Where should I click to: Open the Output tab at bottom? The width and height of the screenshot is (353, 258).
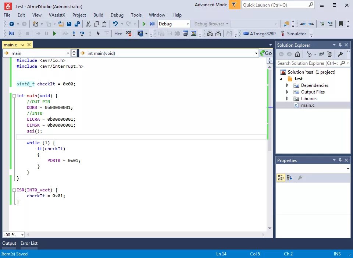(9, 243)
